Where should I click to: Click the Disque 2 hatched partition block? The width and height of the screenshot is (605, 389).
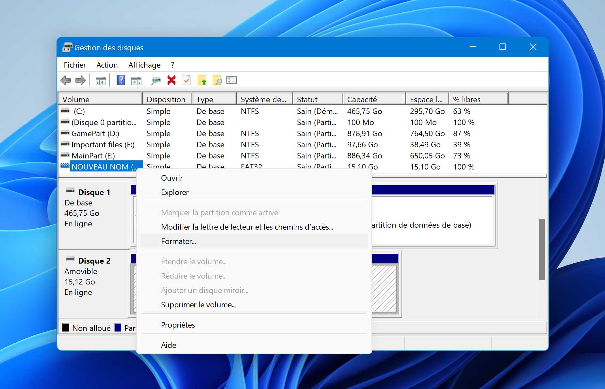(384, 288)
